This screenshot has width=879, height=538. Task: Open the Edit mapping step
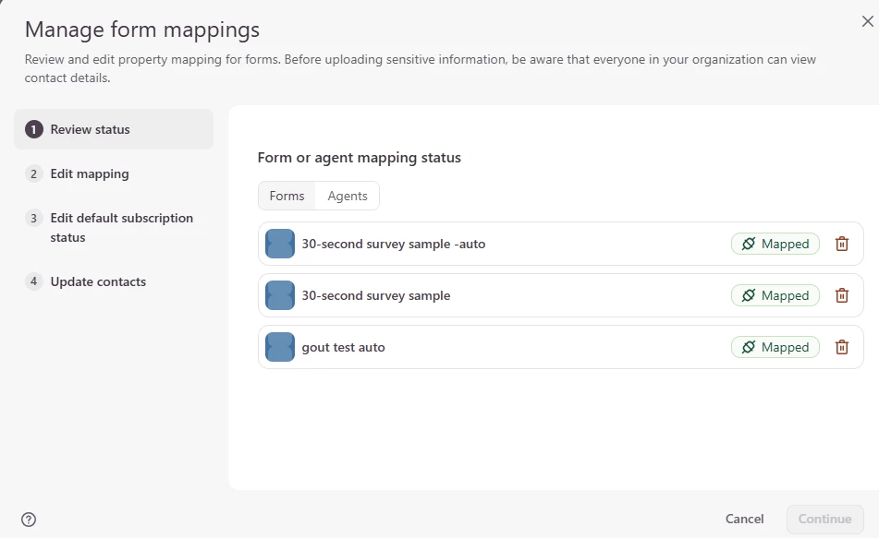89,173
